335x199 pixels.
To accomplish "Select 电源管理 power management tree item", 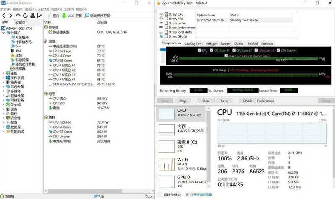I will (20, 60).
